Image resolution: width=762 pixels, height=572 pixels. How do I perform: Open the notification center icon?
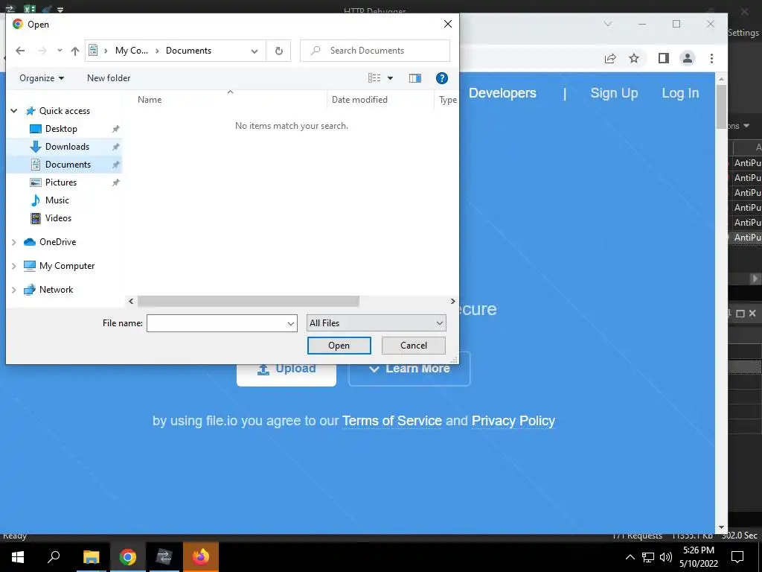(x=737, y=557)
